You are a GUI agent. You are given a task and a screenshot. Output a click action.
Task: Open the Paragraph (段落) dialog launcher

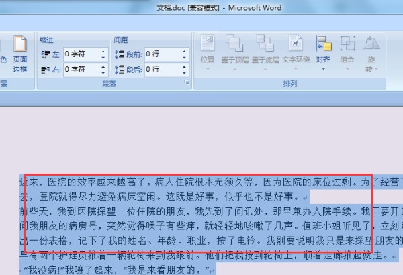coord(187,82)
